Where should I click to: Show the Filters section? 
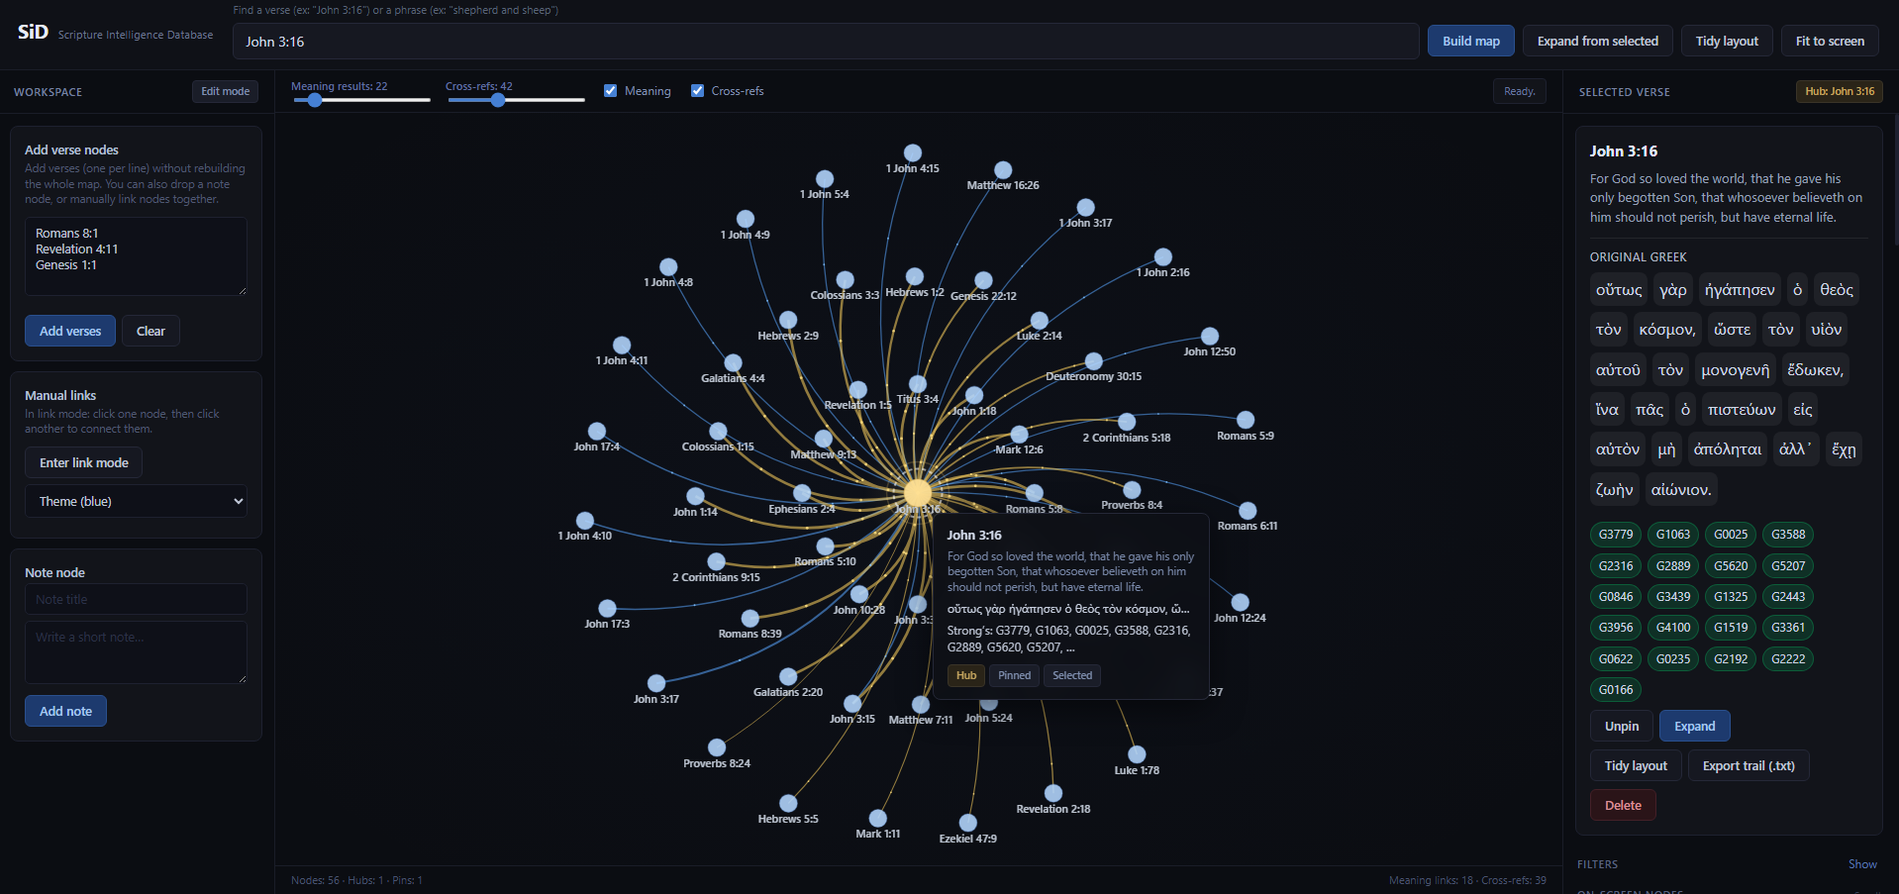point(1862,864)
